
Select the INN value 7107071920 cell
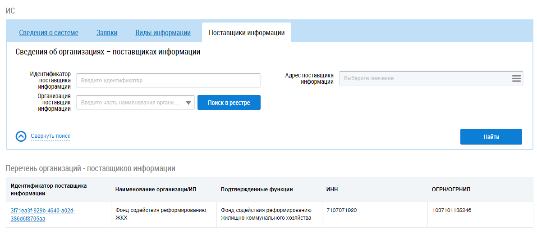(x=341, y=210)
